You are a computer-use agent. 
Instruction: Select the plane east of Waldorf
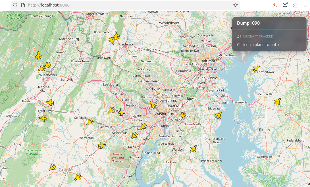click(194, 148)
